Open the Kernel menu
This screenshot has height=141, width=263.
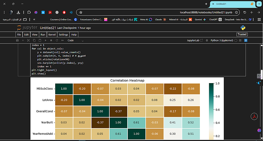coord(52,34)
